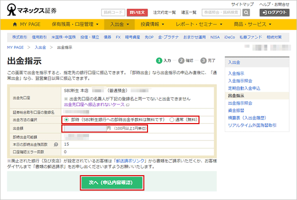This screenshot has width=297, height=200.
Task: Click the external link icon after 出金先口座へ振込まれないケース
Action: click(128, 105)
